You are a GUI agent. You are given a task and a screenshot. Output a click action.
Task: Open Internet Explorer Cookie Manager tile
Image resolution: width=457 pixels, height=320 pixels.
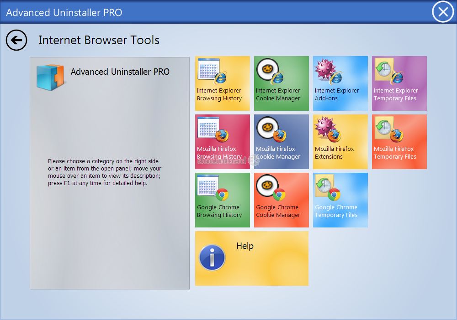point(282,83)
